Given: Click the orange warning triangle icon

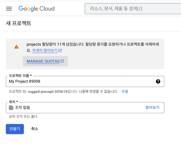Looking at the screenshot, I should tap(16, 47).
